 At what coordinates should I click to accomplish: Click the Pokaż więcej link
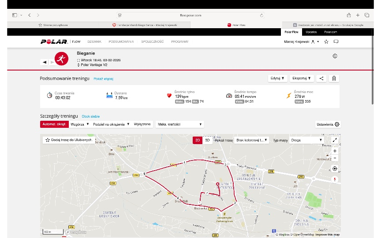[x=103, y=79]
